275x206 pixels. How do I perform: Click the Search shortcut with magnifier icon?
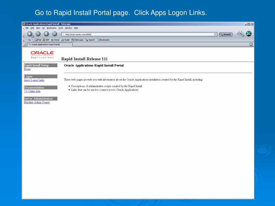click(x=90, y=40)
